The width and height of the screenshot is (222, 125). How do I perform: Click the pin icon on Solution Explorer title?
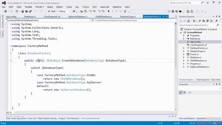tap(216, 17)
